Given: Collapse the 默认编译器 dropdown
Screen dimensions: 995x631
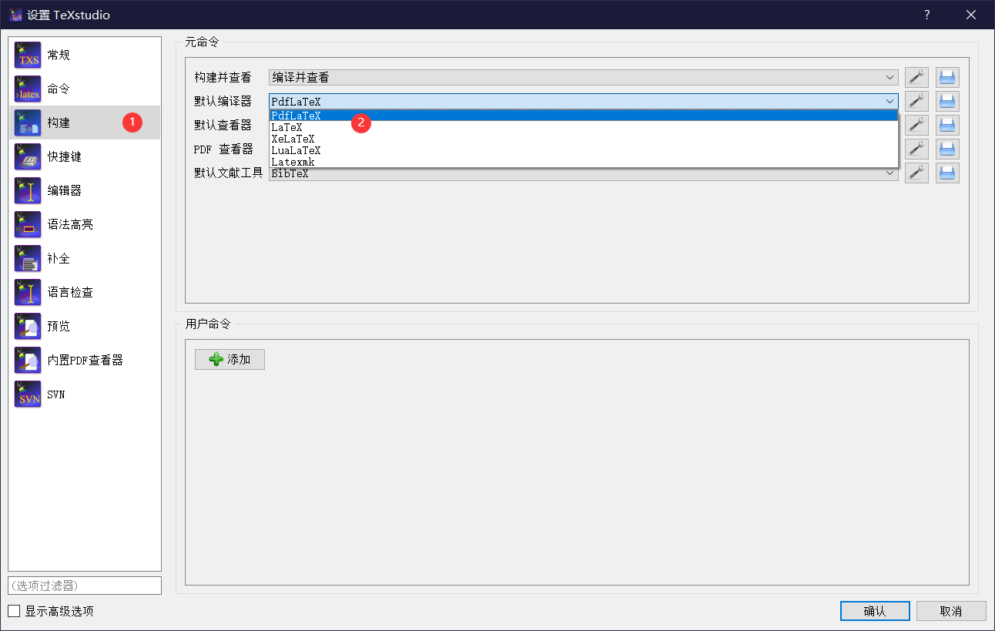Looking at the screenshot, I should [583, 101].
